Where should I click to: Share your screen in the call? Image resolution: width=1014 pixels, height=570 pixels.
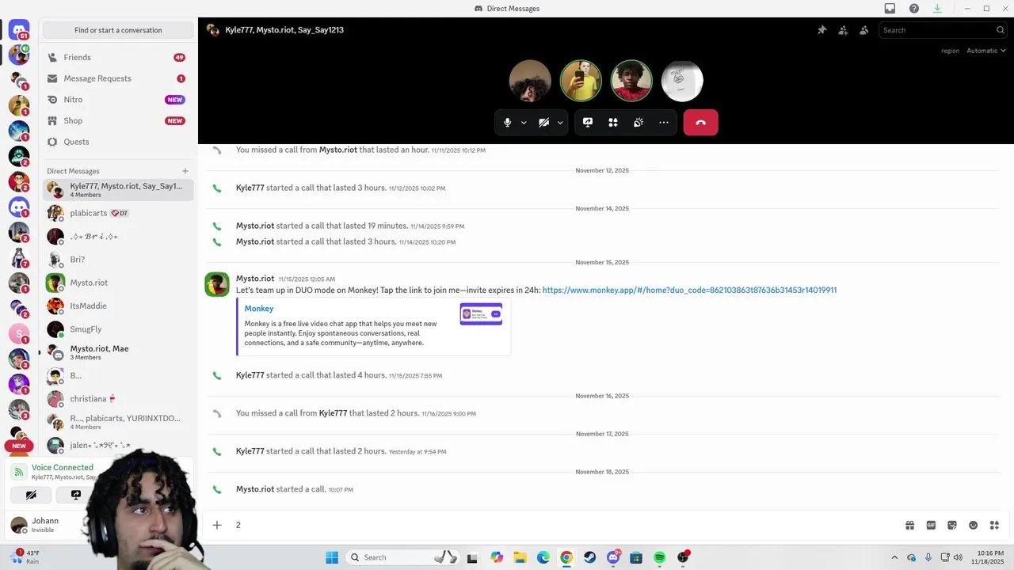click(588, 123)
